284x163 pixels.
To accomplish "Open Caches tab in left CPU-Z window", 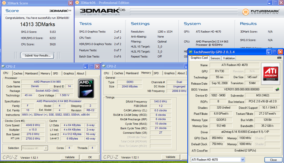I will (x=18, y=74).
